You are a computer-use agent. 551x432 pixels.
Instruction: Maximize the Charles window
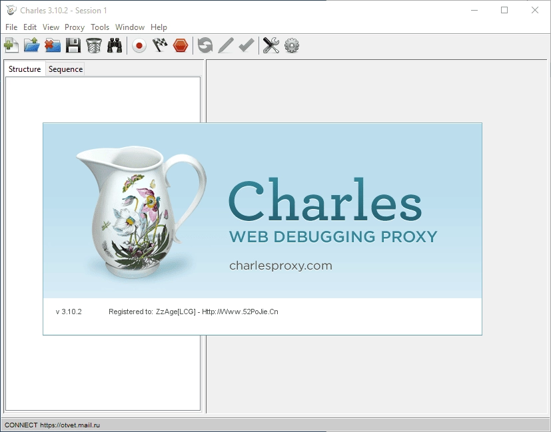[504, 10]
